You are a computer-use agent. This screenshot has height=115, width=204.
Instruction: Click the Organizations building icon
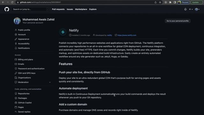pos(16,78)
